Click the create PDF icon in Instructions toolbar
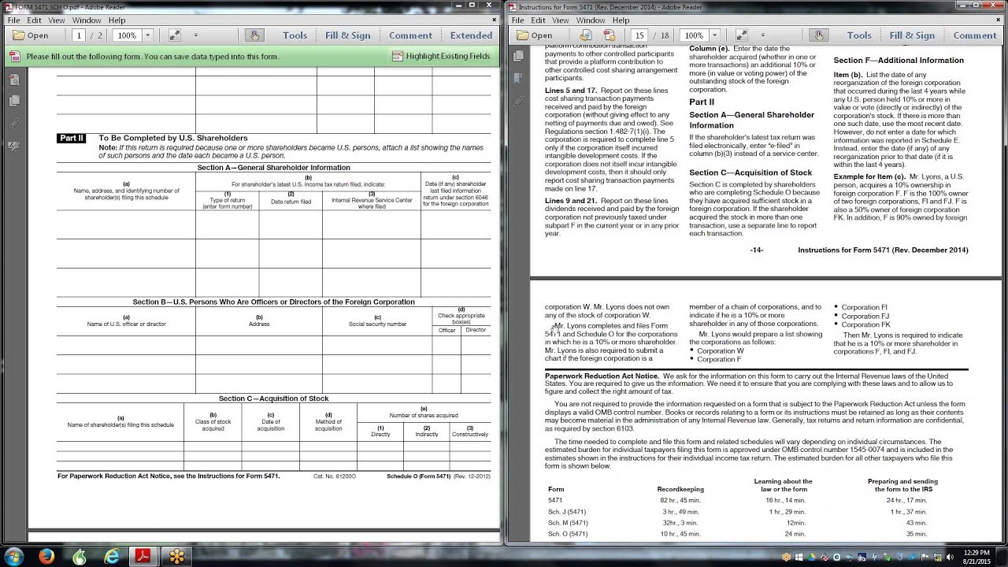The height and width of the screenshot is (567, 1008). tap(609, 35)
